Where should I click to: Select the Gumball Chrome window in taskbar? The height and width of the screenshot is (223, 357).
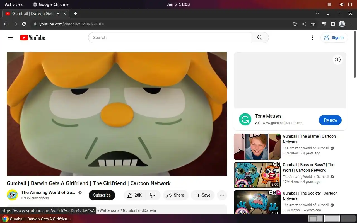[37, 219]
